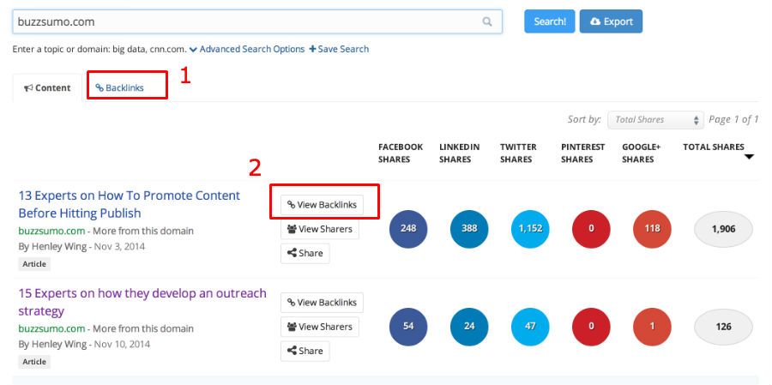Viewport: 772px width, 385px height.
Task: Click Facebook shares circle showing 248
Action: click(408, 229)
